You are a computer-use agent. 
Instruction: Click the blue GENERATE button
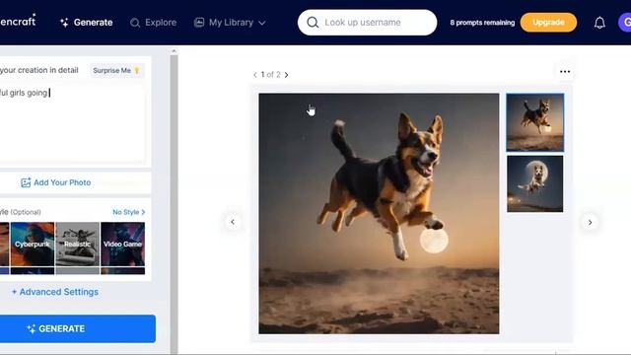tap(77, 328)
